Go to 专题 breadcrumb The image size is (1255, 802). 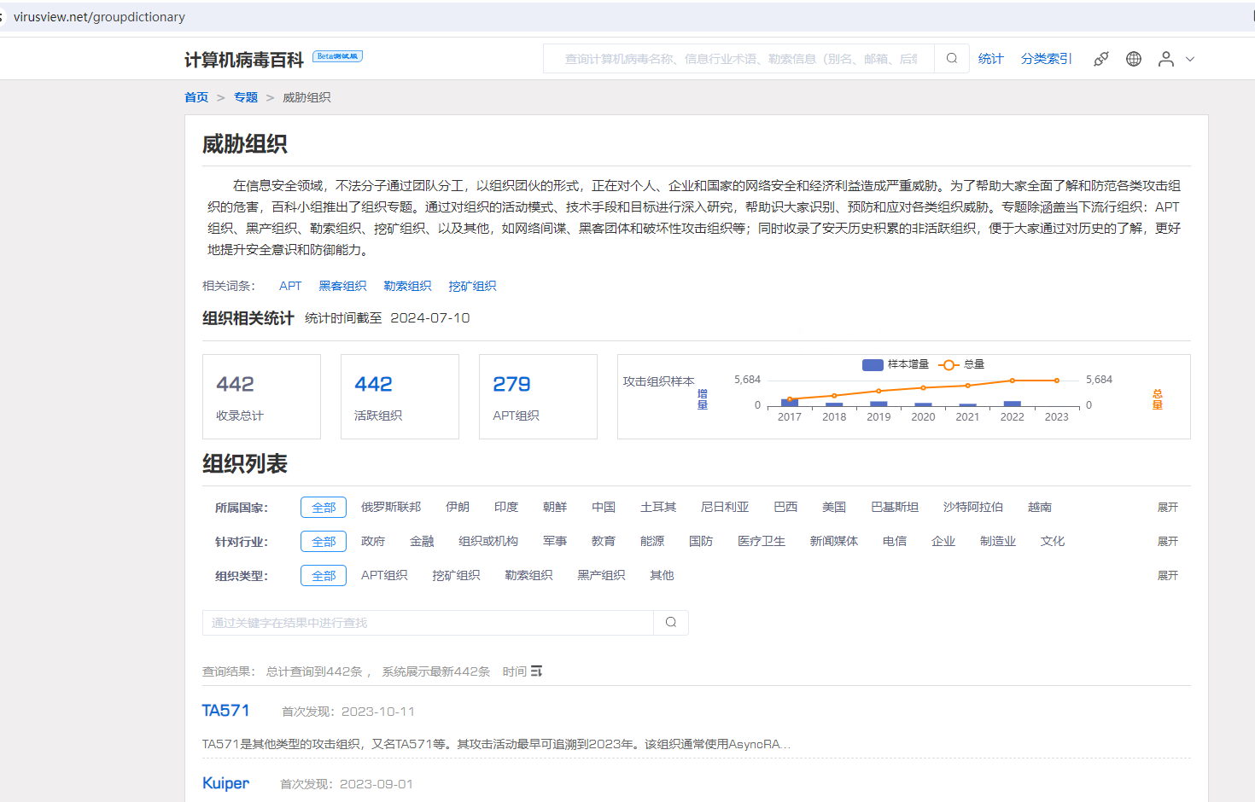246,97
